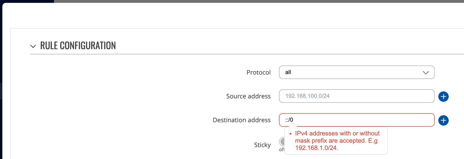Click into the Destination address field
Image resolution: width=464 pixels, height=159 pixels.
coord(357,120)
